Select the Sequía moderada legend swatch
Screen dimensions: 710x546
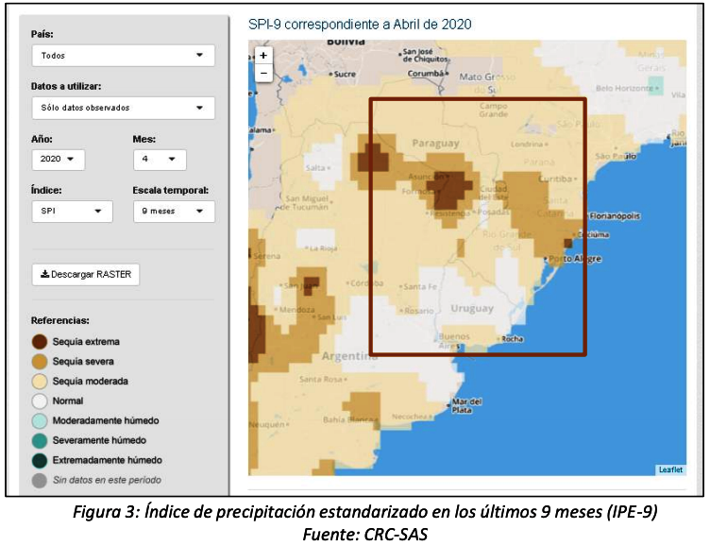coord(40,382)
